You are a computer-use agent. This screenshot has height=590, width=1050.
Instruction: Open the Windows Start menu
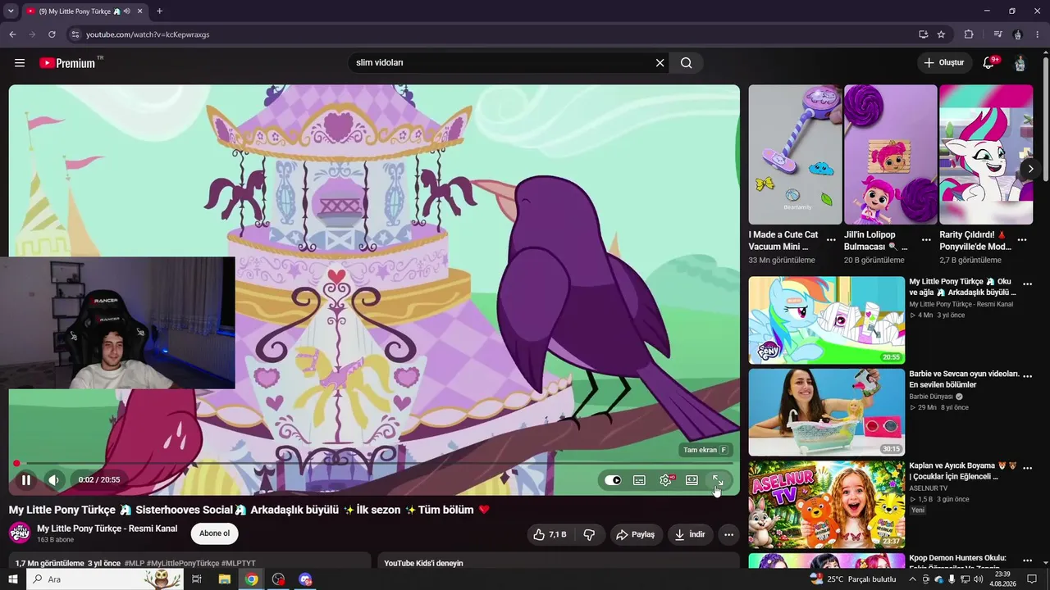coord(12,579)
